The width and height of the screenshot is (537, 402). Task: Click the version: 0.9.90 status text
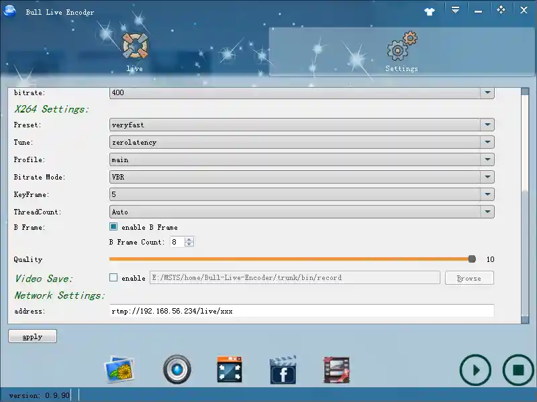click(x=40, y=395)
